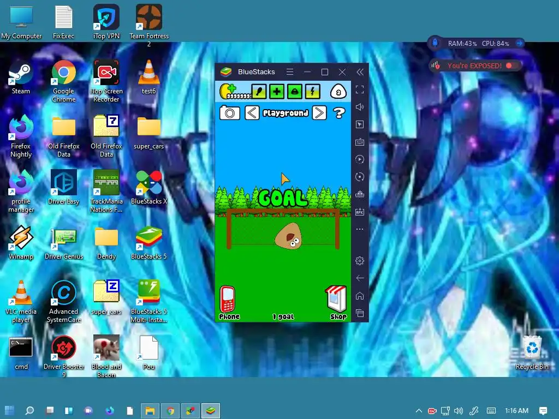Go to previous room with left arrow
This screenshot has width=559, height=419.
[252, 113]
